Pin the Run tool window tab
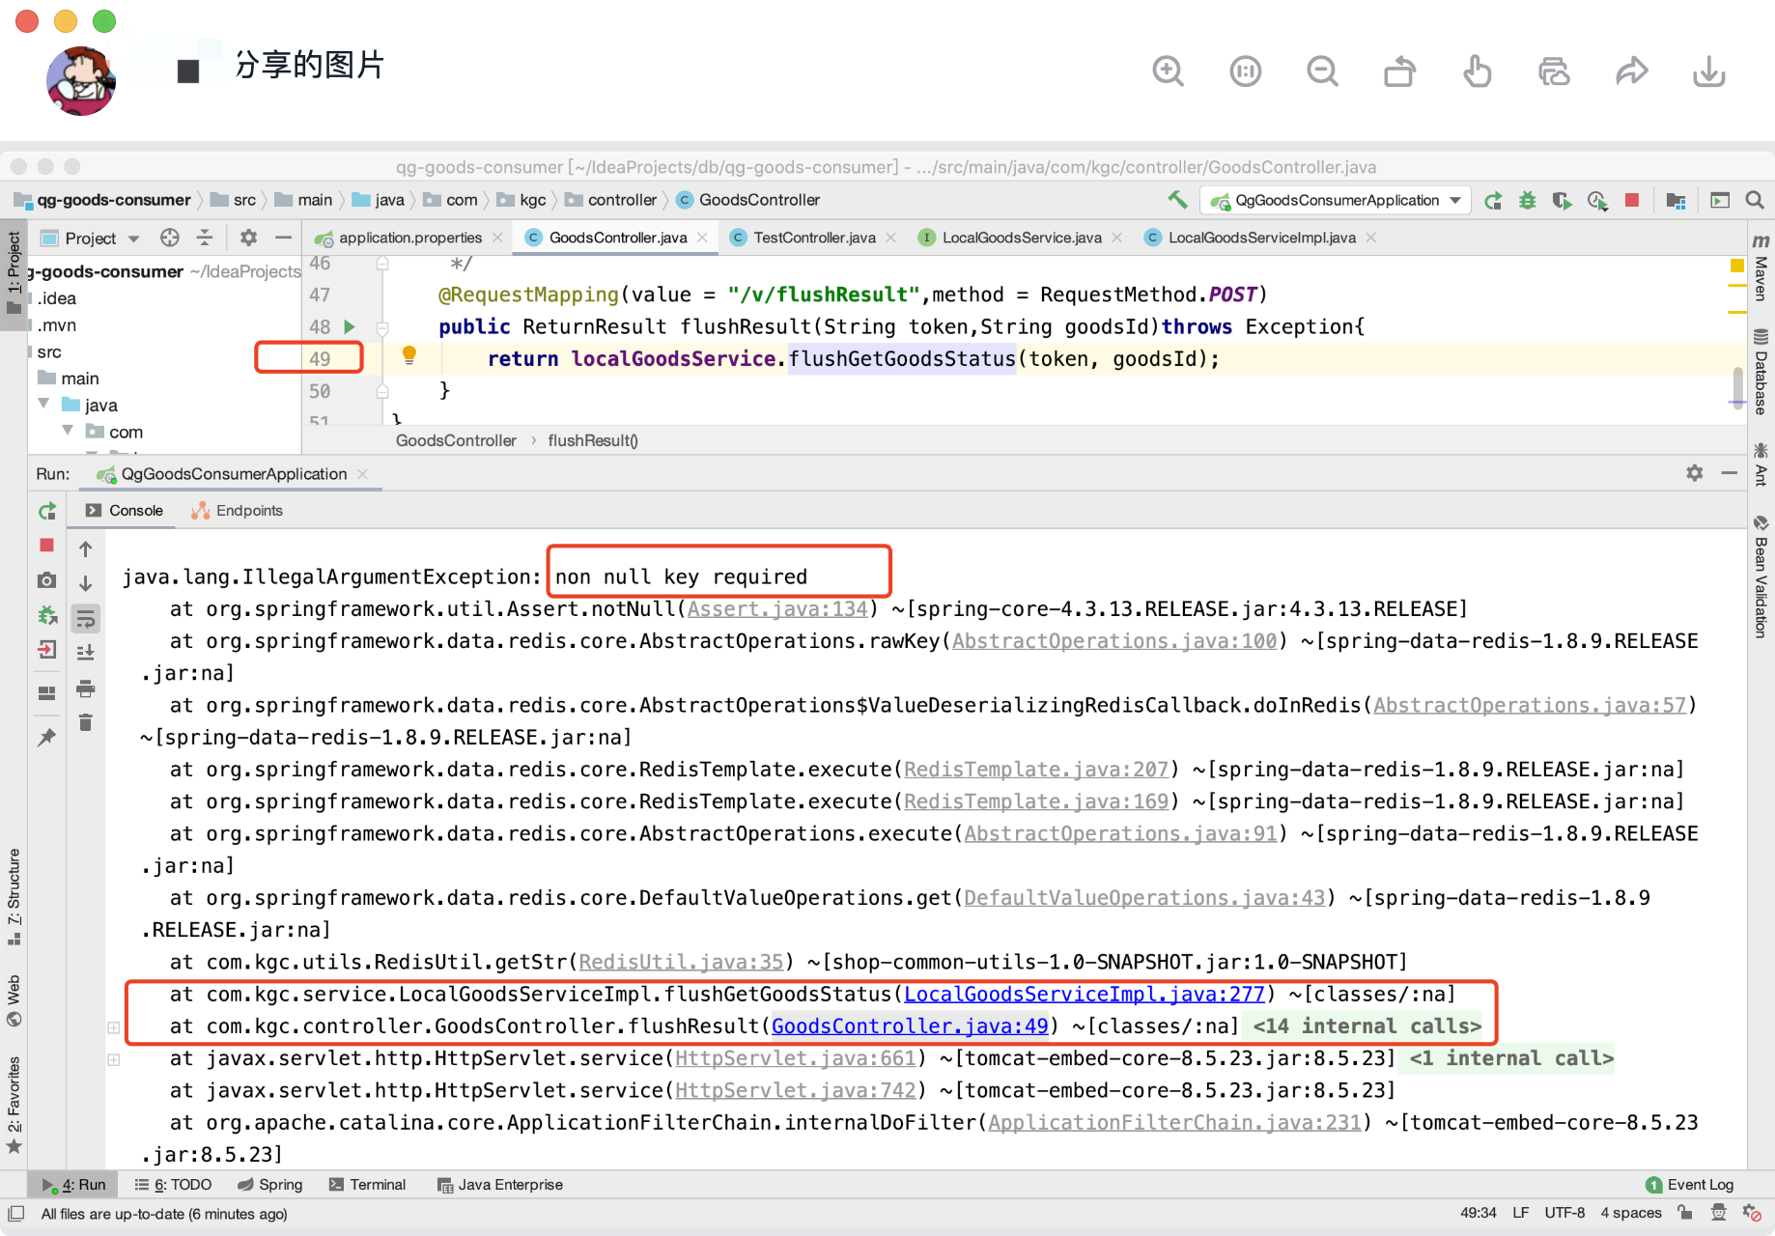Screen dimensions: 1775x1236 [x=46, y=737]
